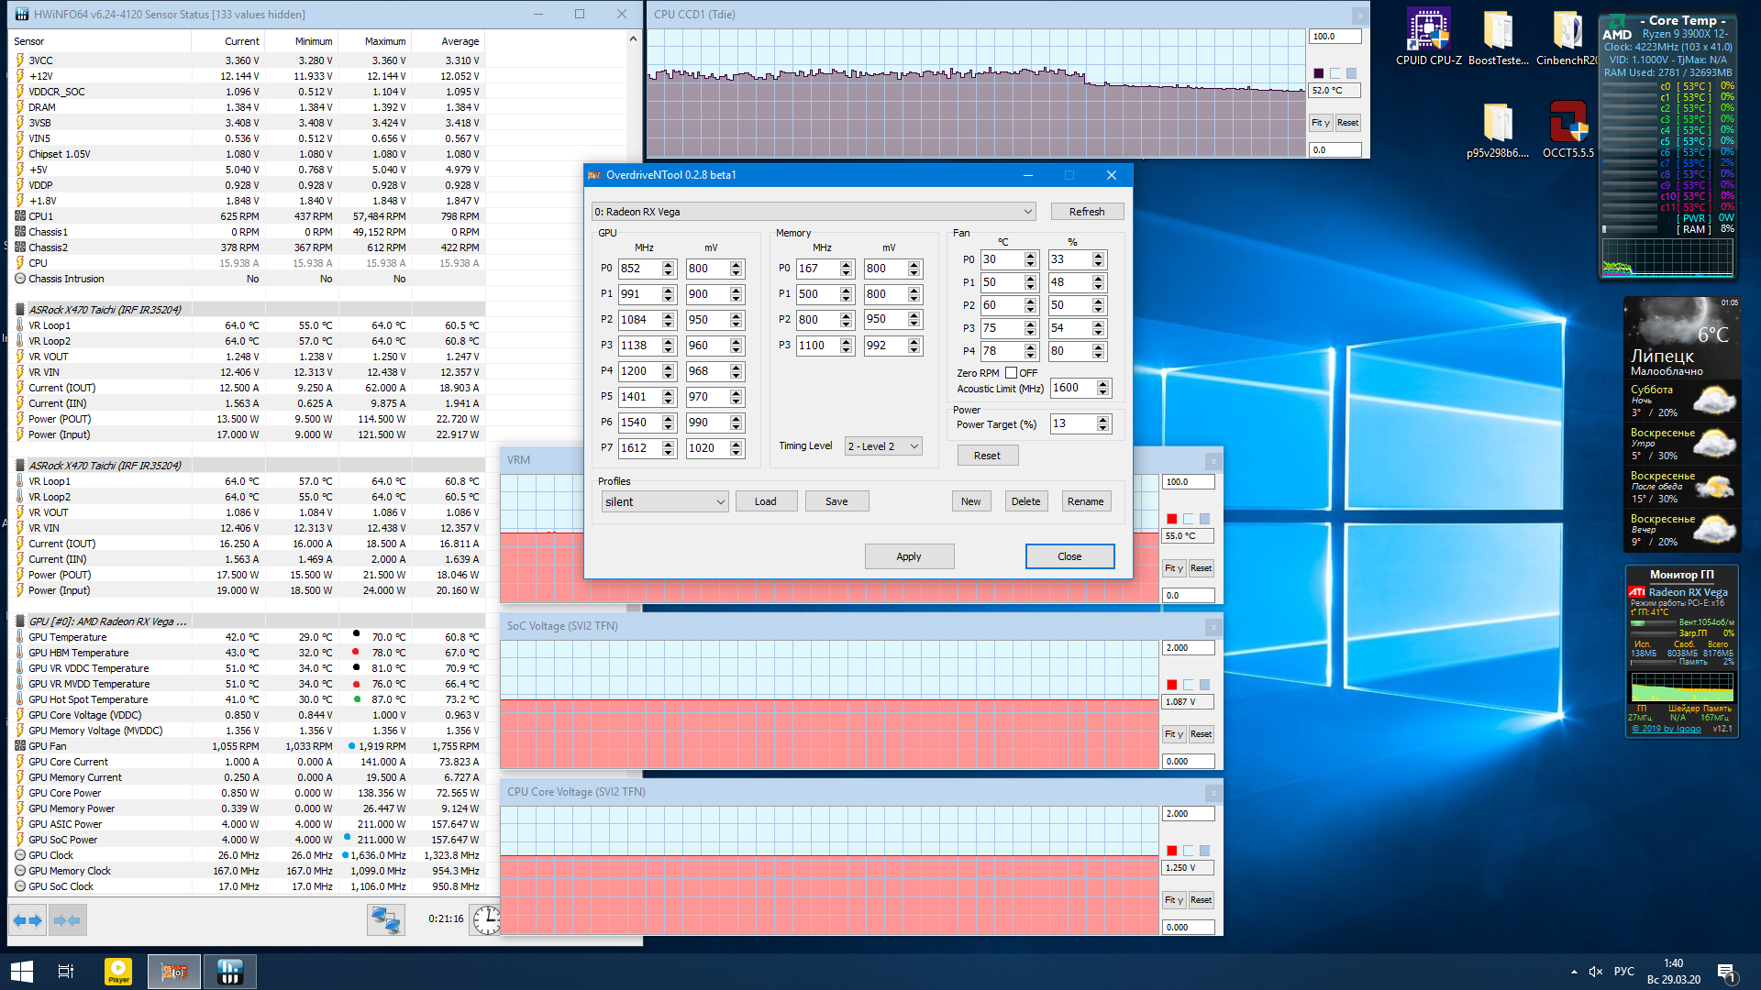Increase Power Target stepper up arrow
The image size is (1761, 990).
pos(1103,419)
